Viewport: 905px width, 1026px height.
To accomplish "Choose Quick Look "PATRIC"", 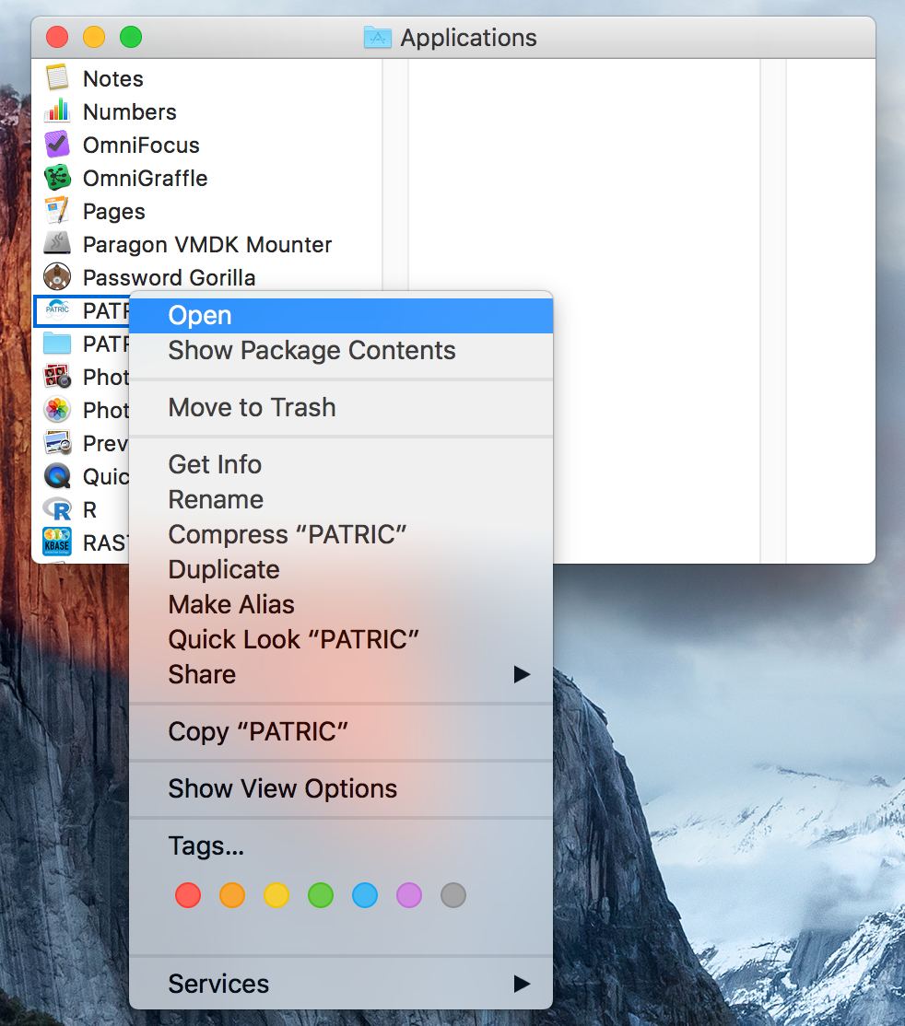I will coord(340,640).
